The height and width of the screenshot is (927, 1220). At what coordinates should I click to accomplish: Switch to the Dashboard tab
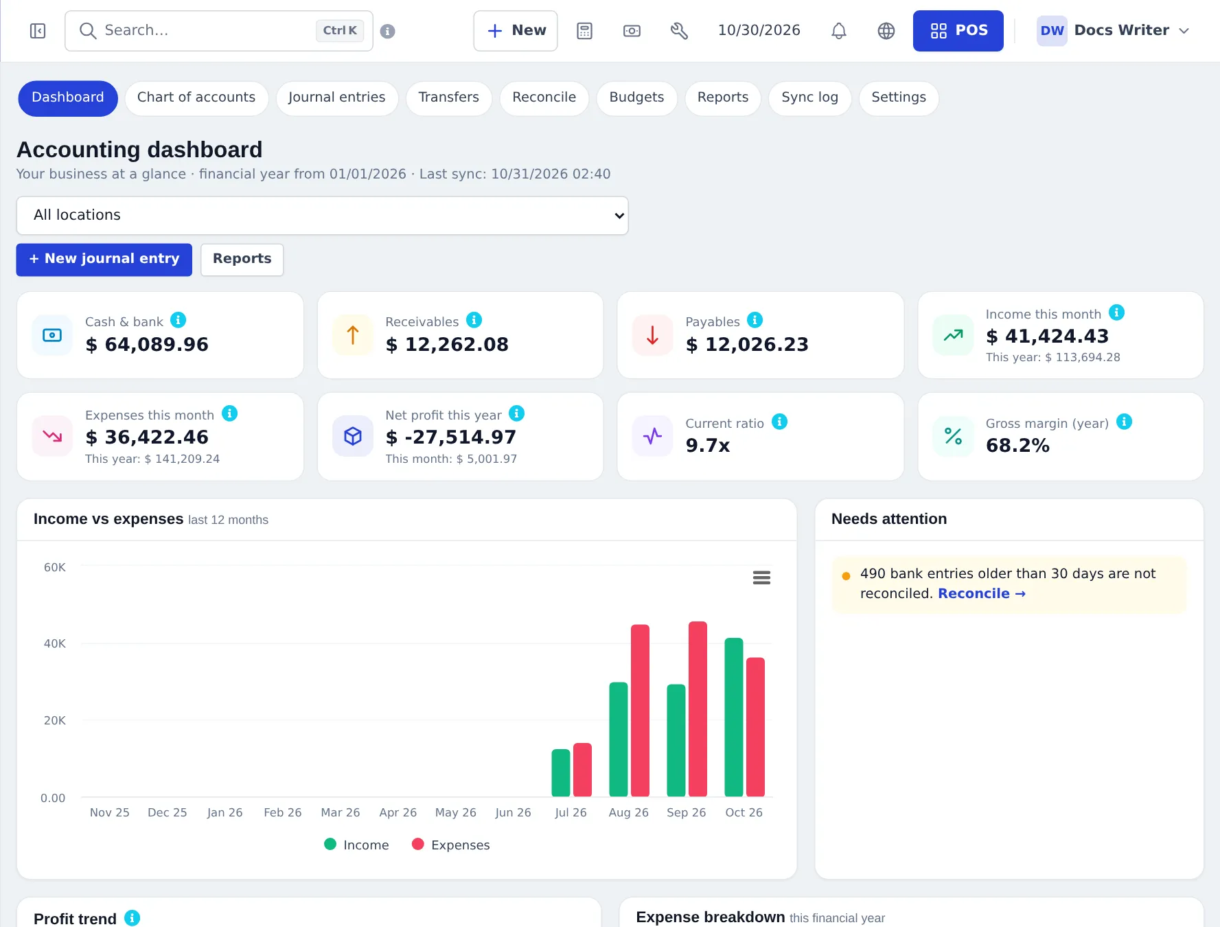click(68, 98)
